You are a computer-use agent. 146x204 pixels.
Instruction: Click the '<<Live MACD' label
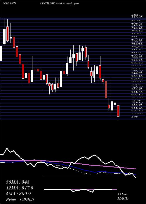coord(123,196)
